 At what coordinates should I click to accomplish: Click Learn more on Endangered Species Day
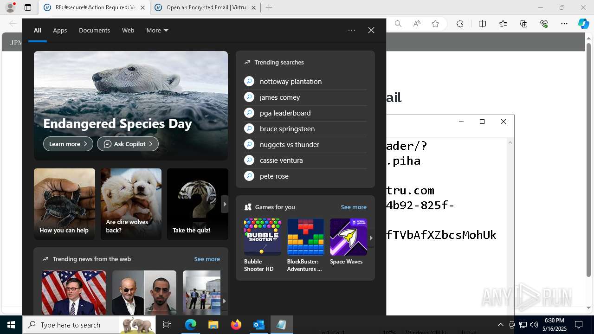[68, 144]
